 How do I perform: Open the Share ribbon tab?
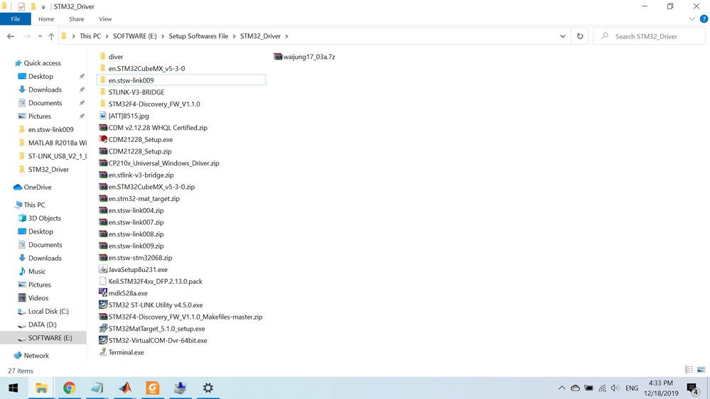click(x=77, y=19)
